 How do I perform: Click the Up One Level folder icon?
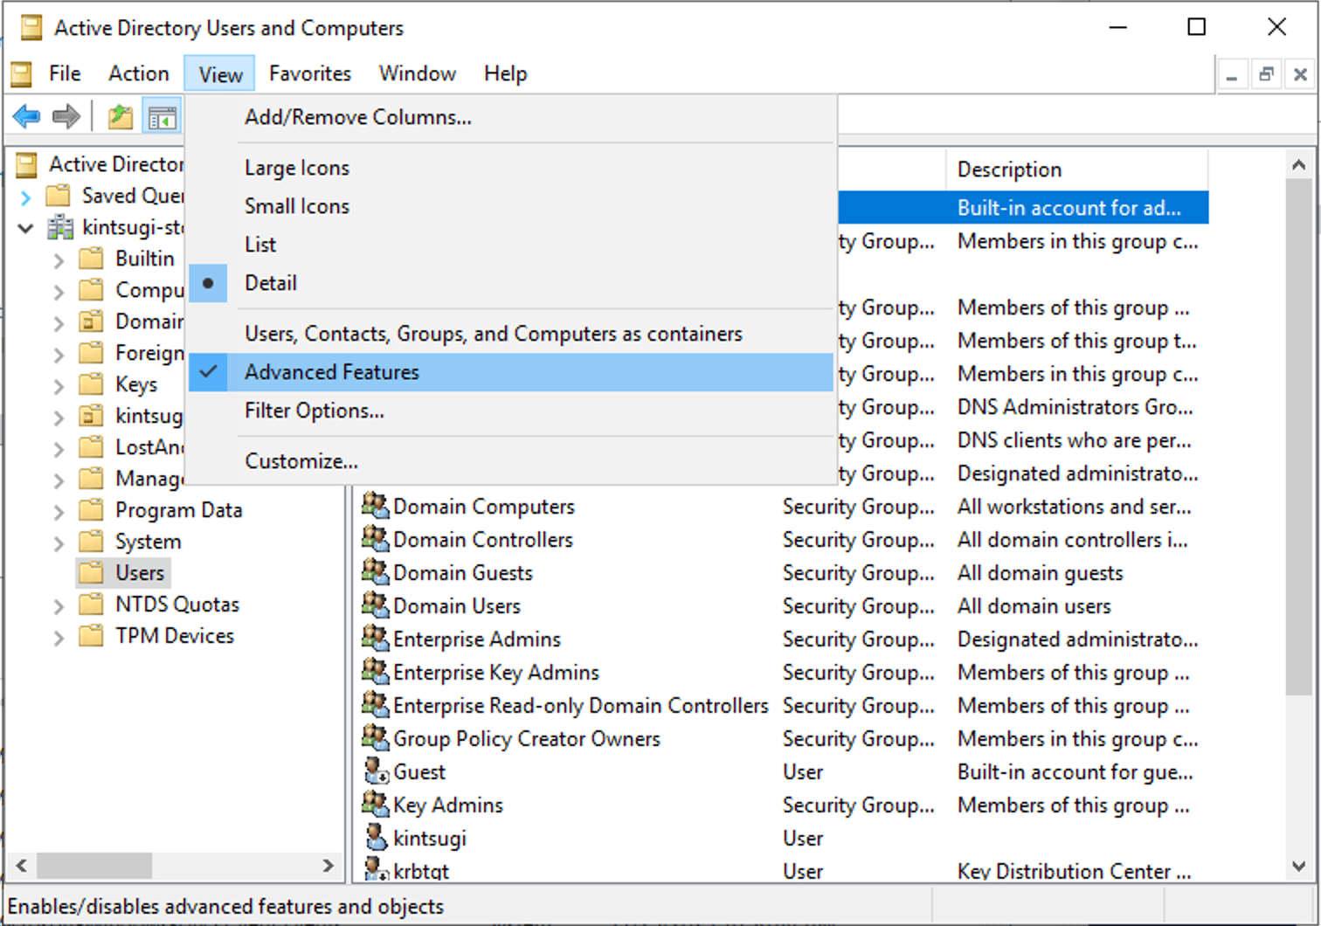(x=121, y=116)
